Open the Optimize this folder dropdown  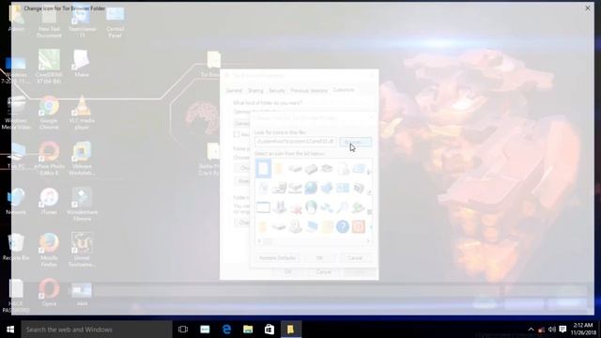[242, 123]
